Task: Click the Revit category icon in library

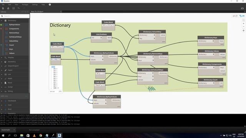Action: click(x=5, y=83)
